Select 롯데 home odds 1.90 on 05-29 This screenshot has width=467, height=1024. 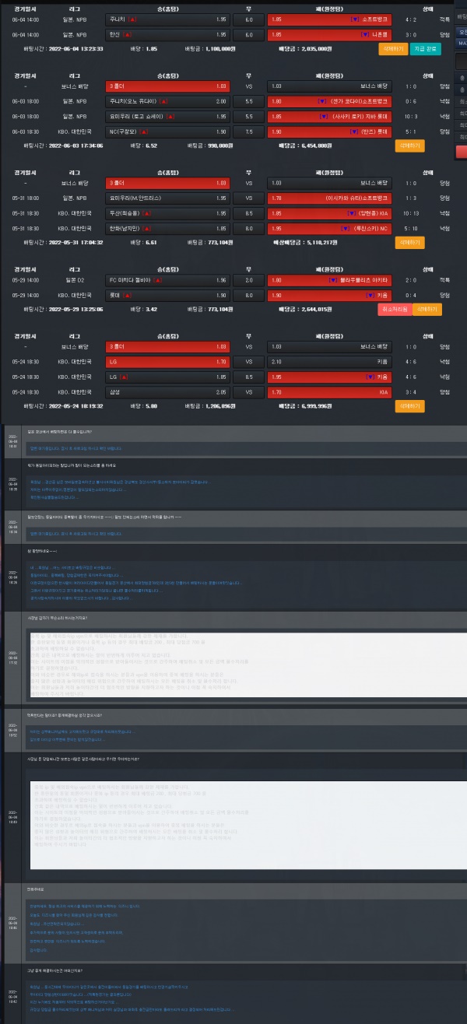pos(167,296)
